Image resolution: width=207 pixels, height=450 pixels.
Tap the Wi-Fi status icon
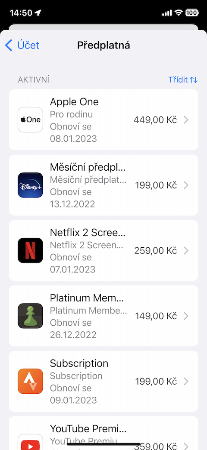(179, 13)
